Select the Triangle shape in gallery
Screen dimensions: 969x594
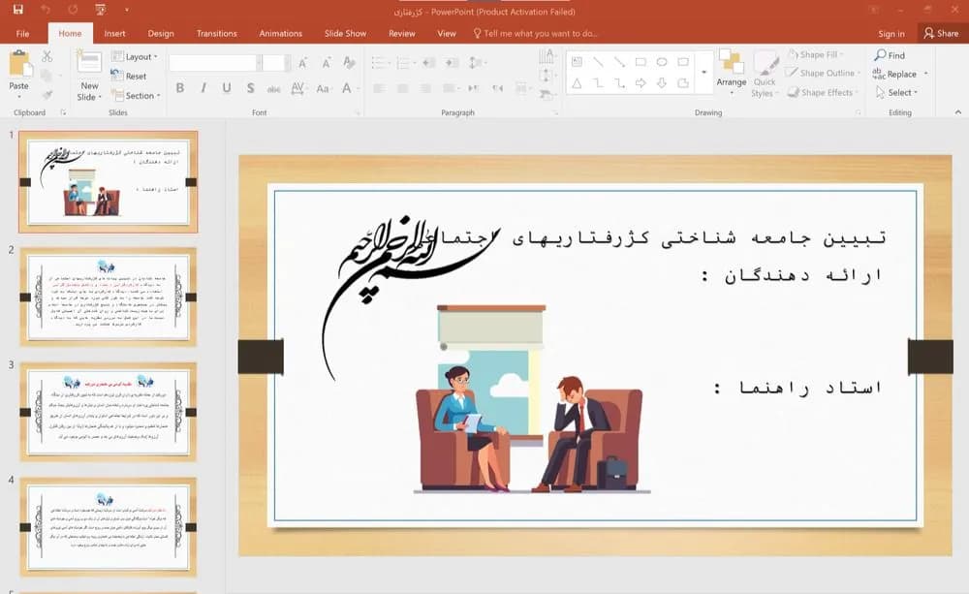click(577, 82)
